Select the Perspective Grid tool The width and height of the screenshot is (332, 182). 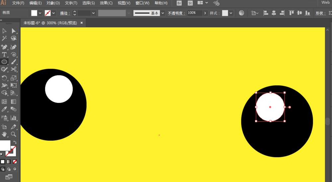pyautogui.click(x=14, y=93)
